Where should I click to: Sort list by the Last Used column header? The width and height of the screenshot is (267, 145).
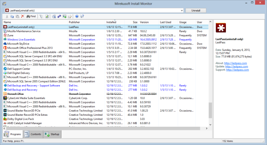pos(169,22)
